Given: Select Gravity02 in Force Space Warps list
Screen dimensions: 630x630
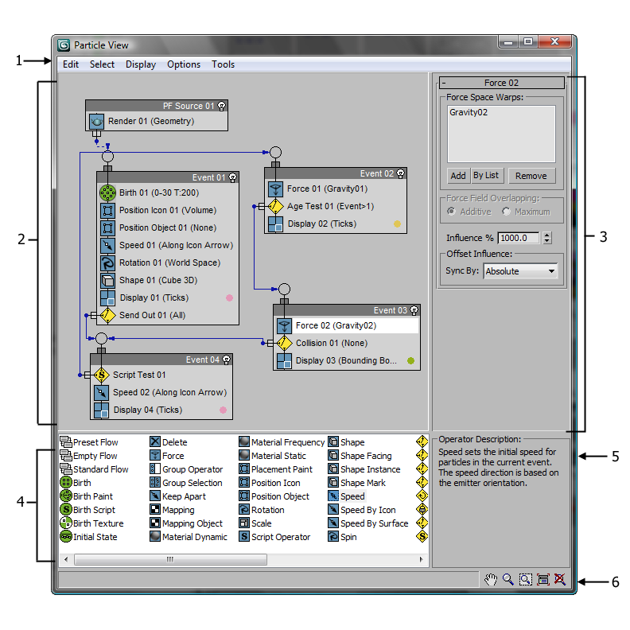Looking at the screenshot, I should [x=469, y=112].
